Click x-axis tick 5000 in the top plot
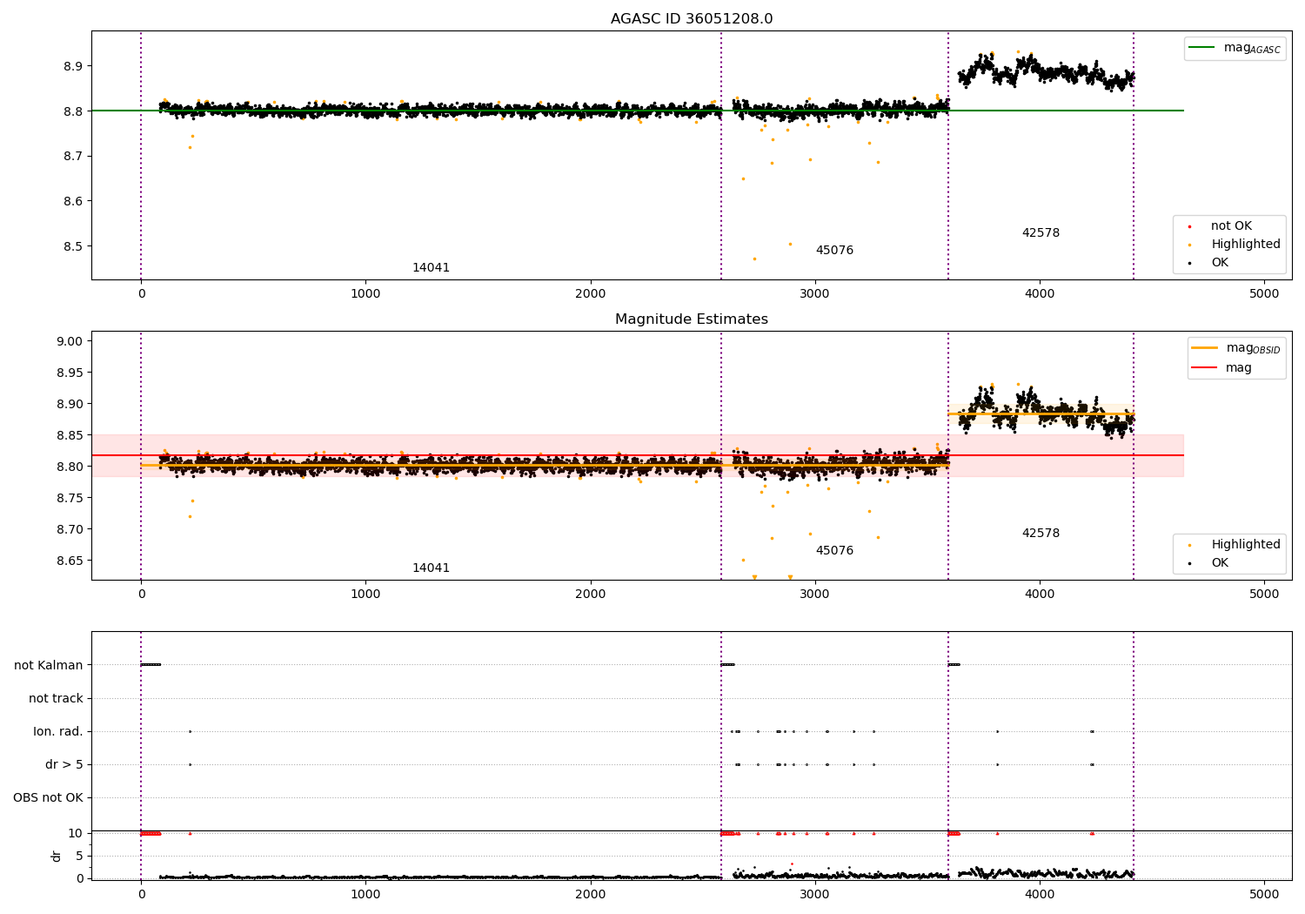 point(1264,294)
